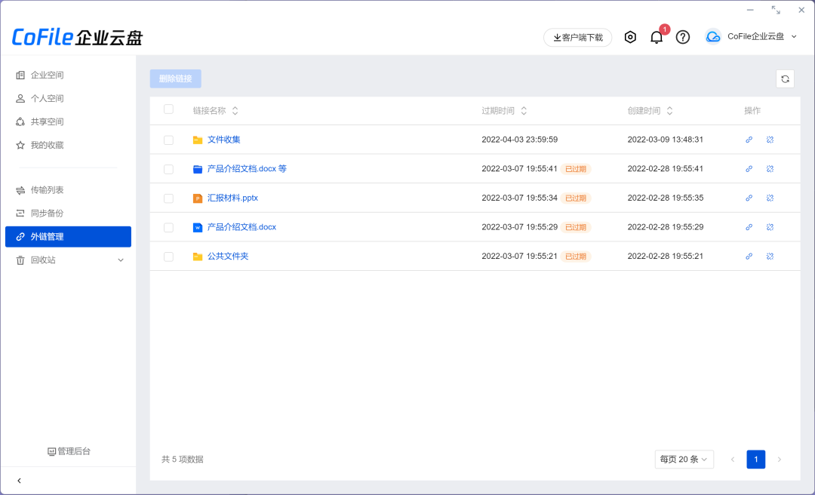Check the 2022-03-07 19:55:29 row checkbox

(168, 228)
